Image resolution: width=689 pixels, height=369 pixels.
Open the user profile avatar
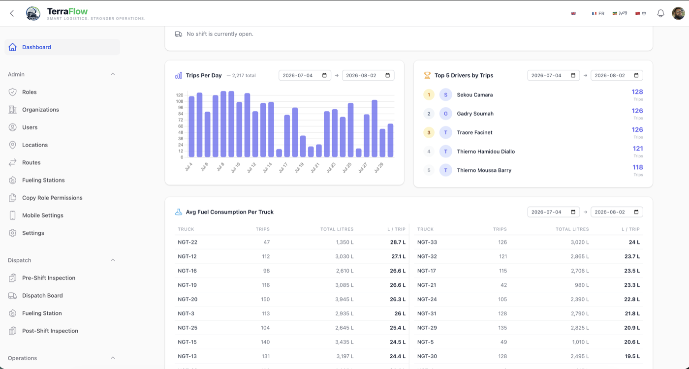coord(678,13)
